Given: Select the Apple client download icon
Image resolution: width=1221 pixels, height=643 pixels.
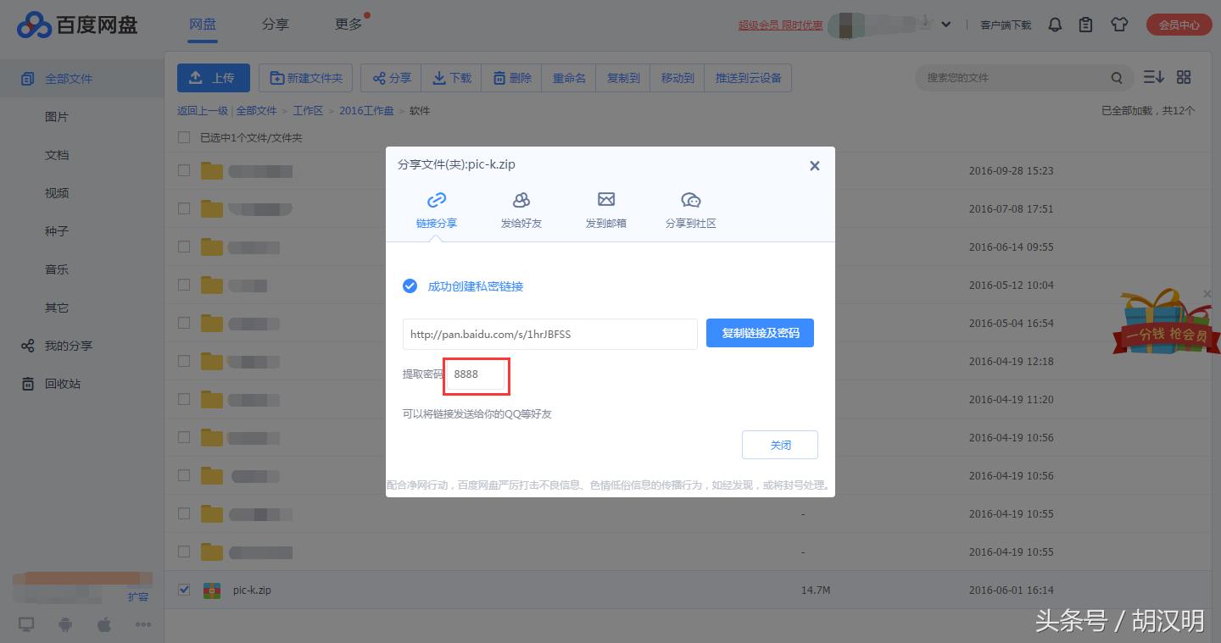Looking at the screenshot, I should click(103, 624).
